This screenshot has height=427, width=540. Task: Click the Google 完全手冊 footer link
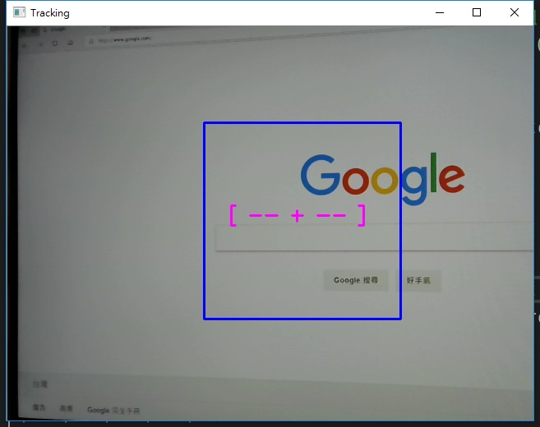113,410
